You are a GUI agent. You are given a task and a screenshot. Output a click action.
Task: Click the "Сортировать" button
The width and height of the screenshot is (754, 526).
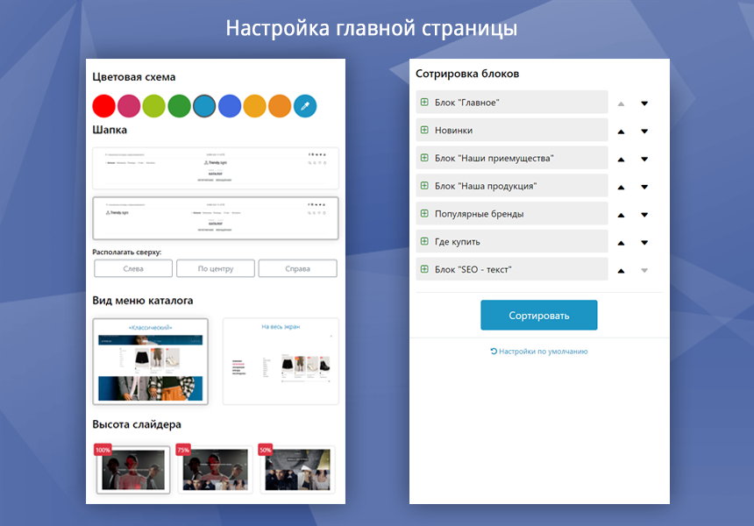point(538,314)
